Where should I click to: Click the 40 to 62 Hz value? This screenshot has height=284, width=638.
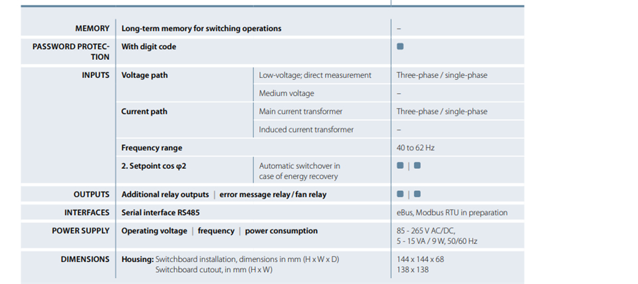pyautogui.click(x=415, y=148)
